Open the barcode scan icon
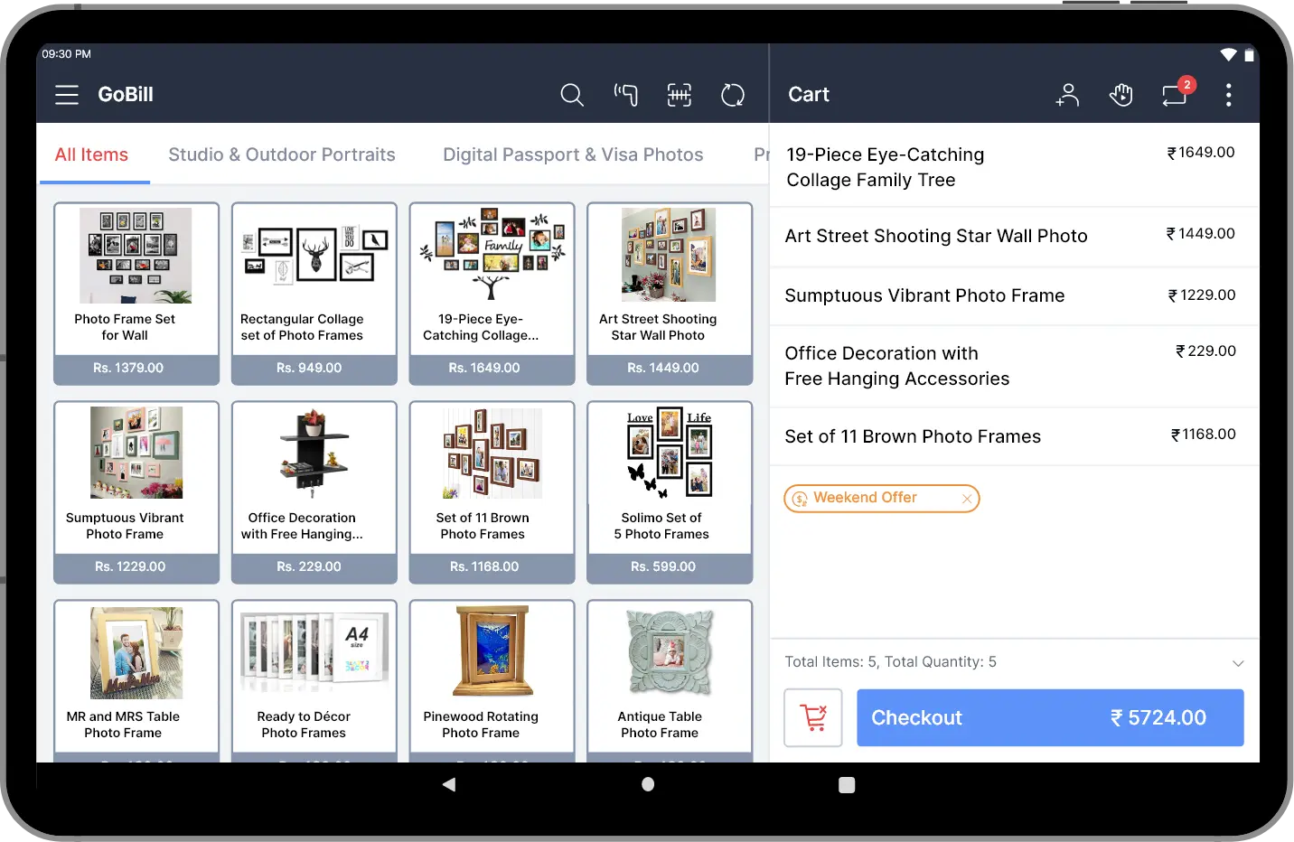The height and width of the screenshot is (842, 1294). coord(680,95)
